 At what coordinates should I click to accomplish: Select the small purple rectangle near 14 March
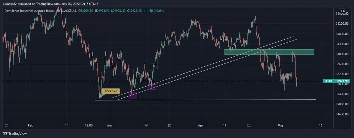tap(152, 87)
